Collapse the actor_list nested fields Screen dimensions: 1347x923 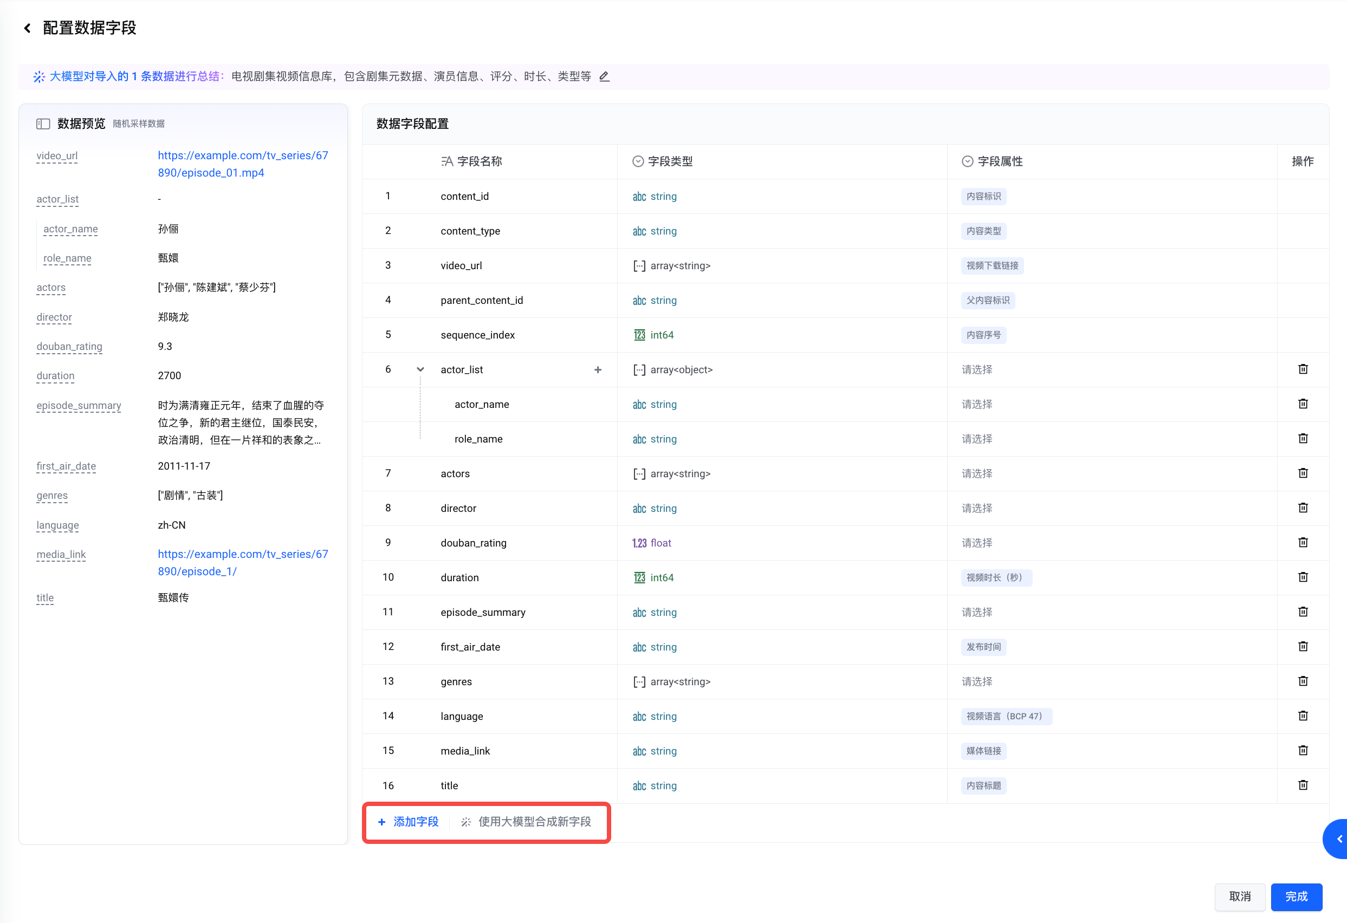420,369
